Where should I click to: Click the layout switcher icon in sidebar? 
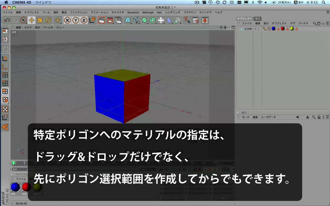(x=5, y=31)
